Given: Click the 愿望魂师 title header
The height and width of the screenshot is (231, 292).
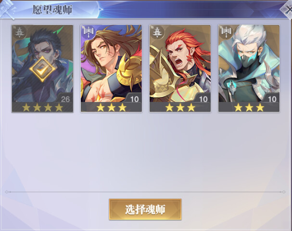Looking at the screenshot, I should (52, 10).
